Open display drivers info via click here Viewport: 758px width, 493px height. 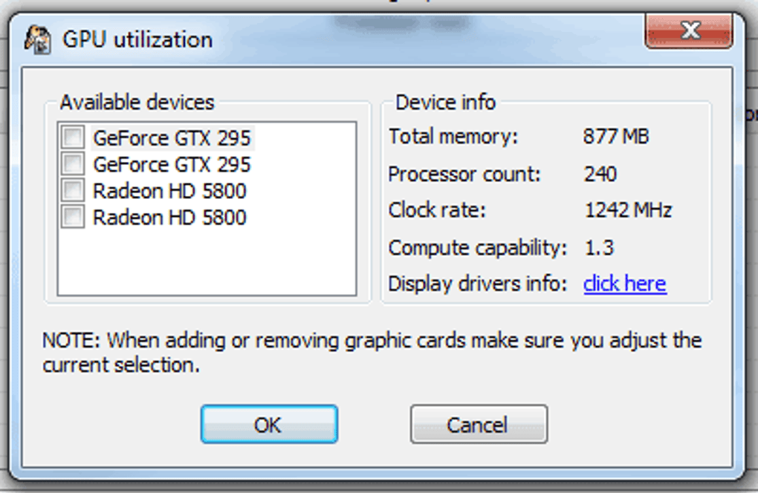pos(624,284)
